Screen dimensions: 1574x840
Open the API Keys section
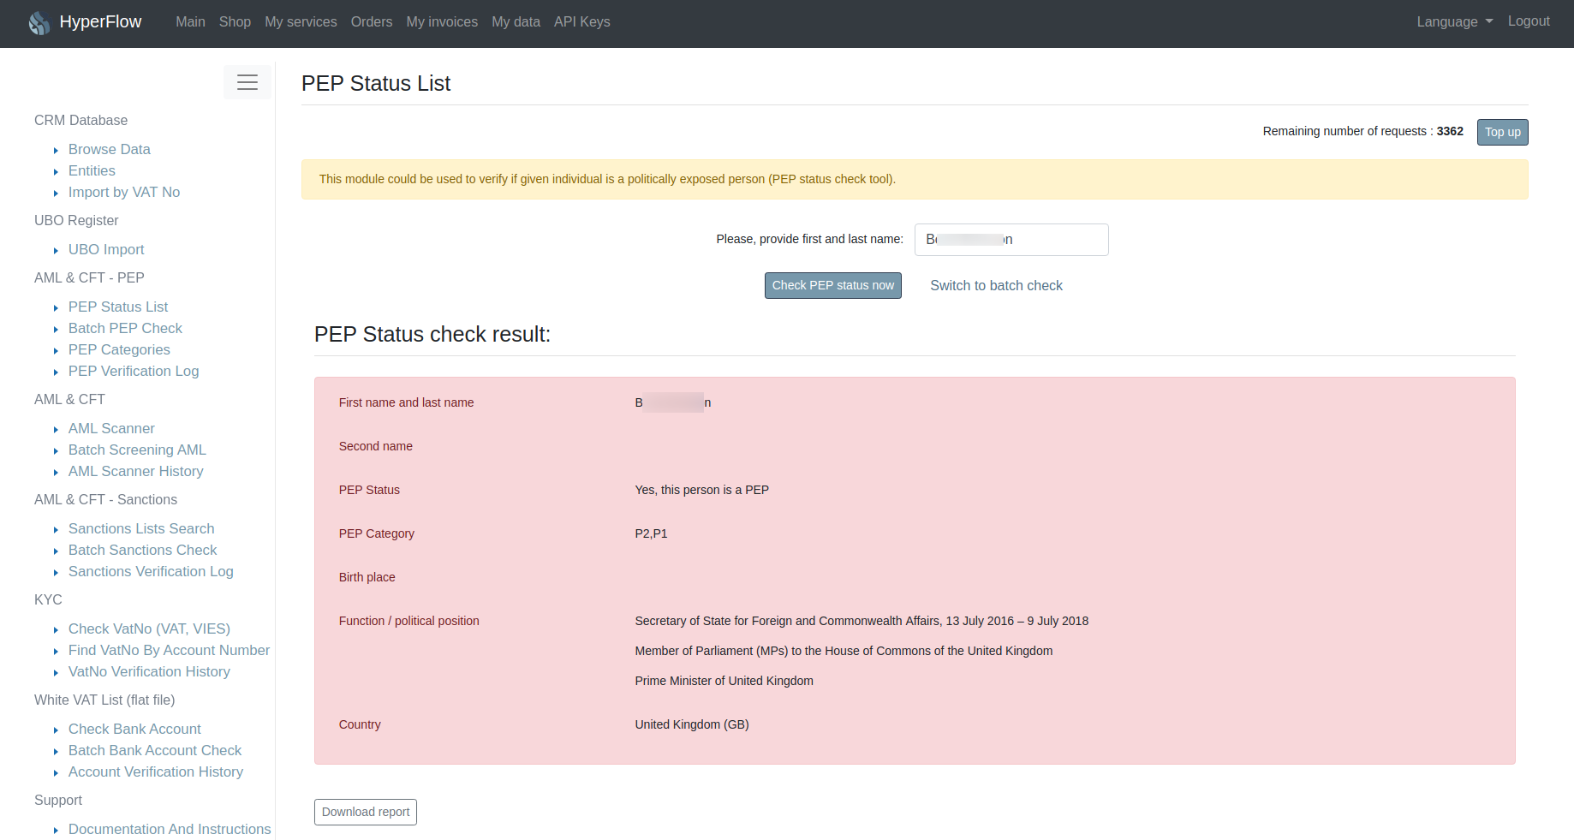[581, 21]
